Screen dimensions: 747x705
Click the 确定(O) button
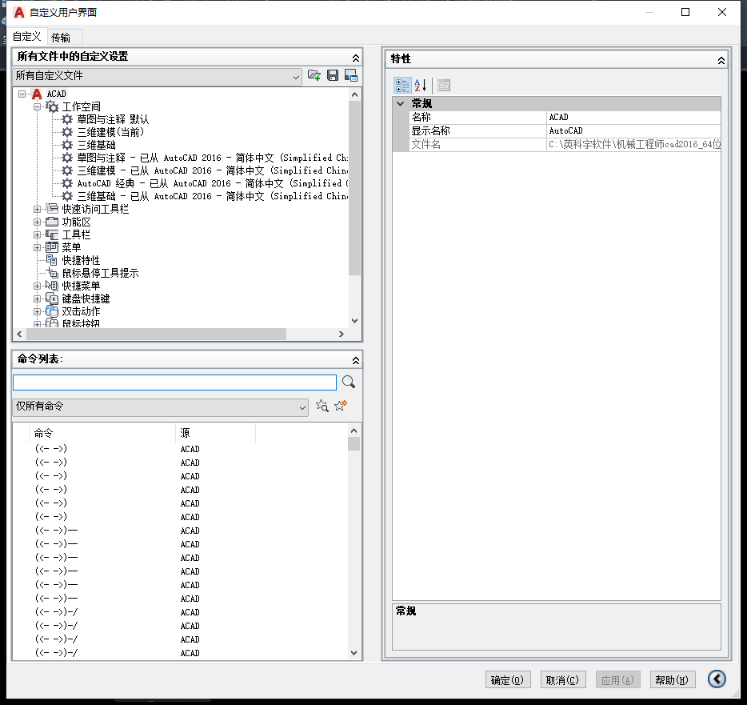(507, 680)
